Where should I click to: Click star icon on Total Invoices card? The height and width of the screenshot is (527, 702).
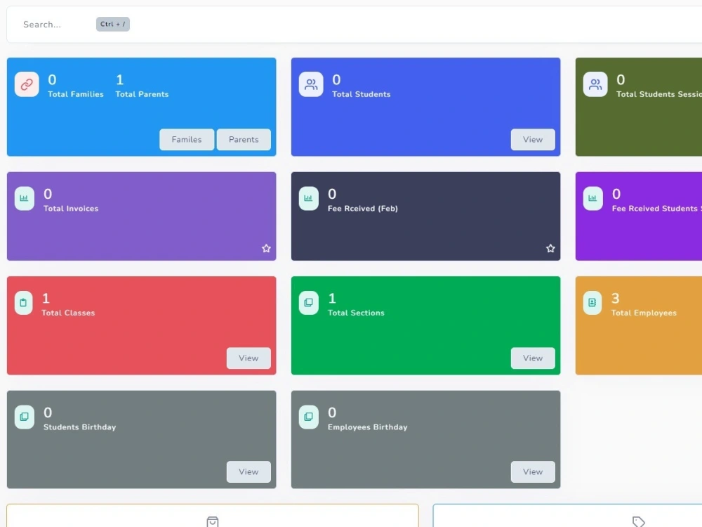tap(266, 248)
